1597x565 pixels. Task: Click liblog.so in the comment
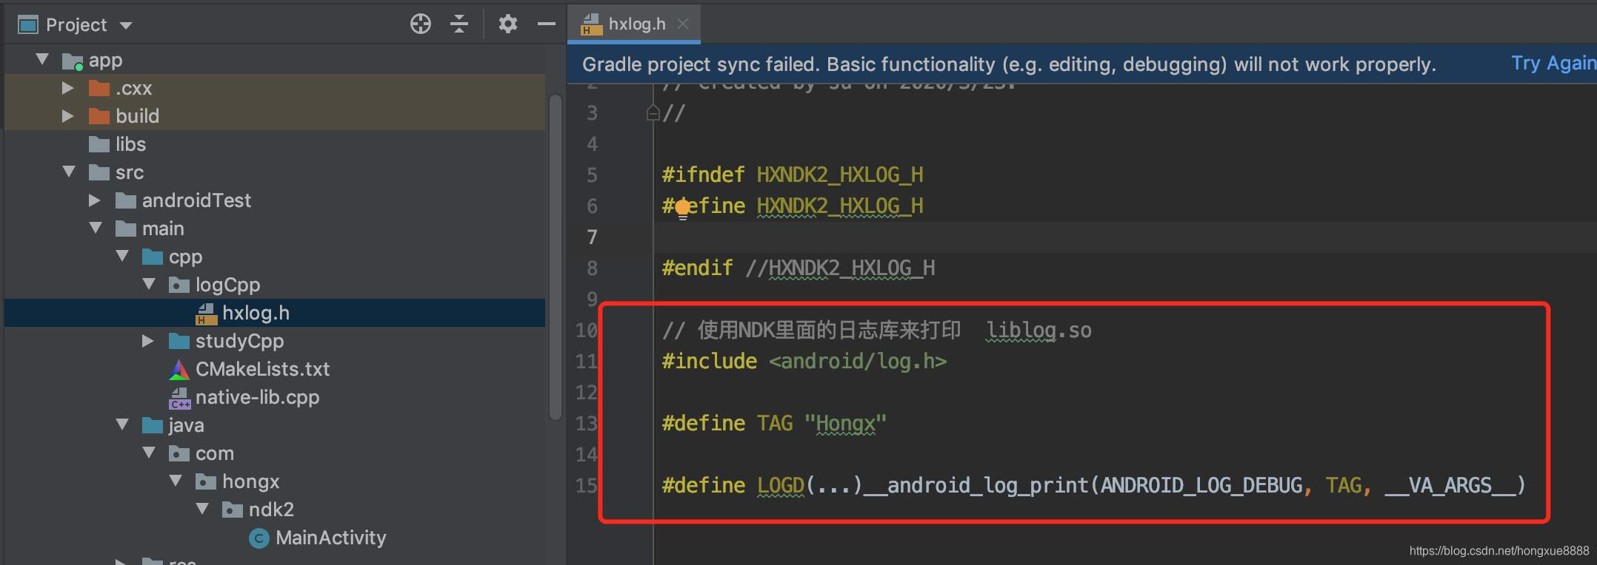(1038, 331)
